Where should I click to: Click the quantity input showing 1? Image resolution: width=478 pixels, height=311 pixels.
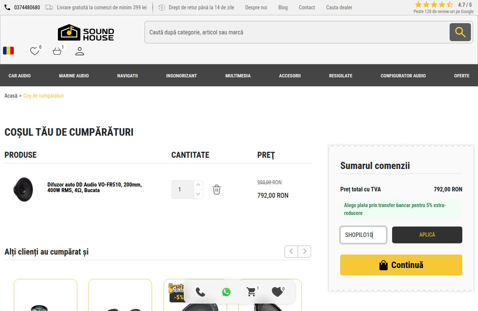(183, 190)
